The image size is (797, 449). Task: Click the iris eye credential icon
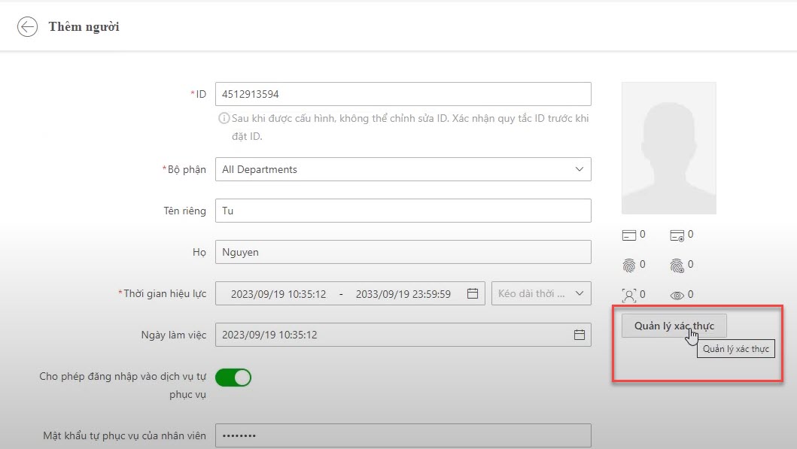click(677, 294)
